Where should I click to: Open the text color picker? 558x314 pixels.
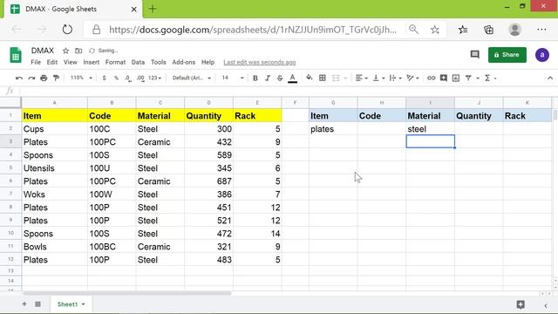point(293,78)
